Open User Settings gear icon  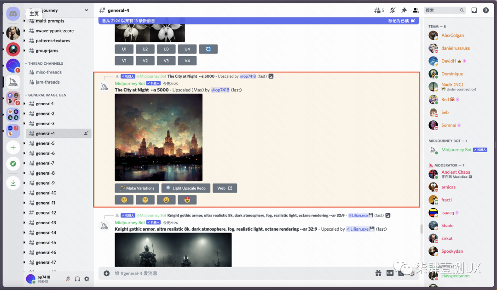tap(87, 279)
